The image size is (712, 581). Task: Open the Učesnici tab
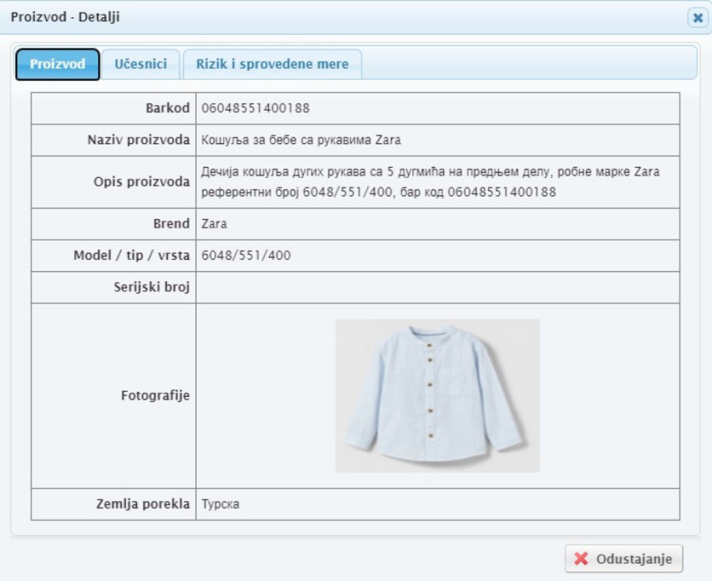tap(140, 64)
